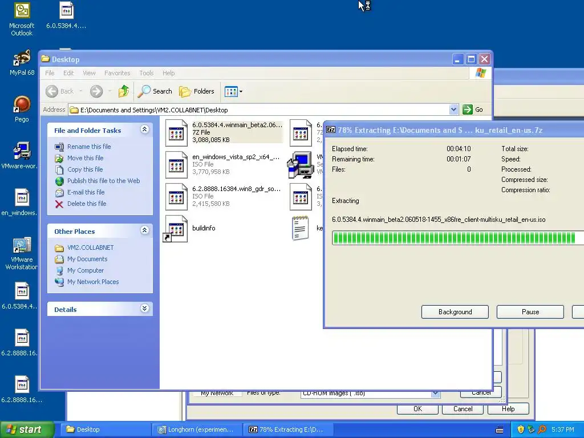Click the Go button beside address bar
Image resolution: width=584 pixels, height=438 pixels.
click(x=473, y=109)
